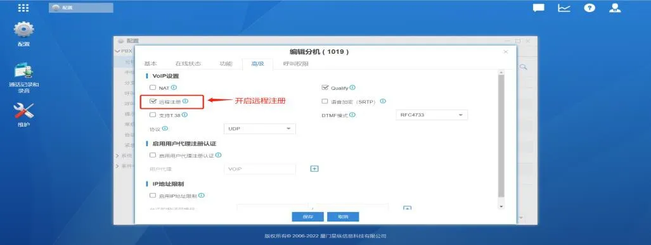Select the 高级 tab
The image size is (651, 245).
[x=257, y=64]
